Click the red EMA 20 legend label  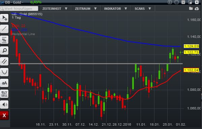pos(19,26)
